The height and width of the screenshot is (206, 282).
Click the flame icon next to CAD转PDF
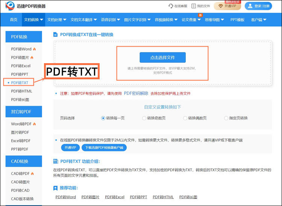[x=32, y=173]
